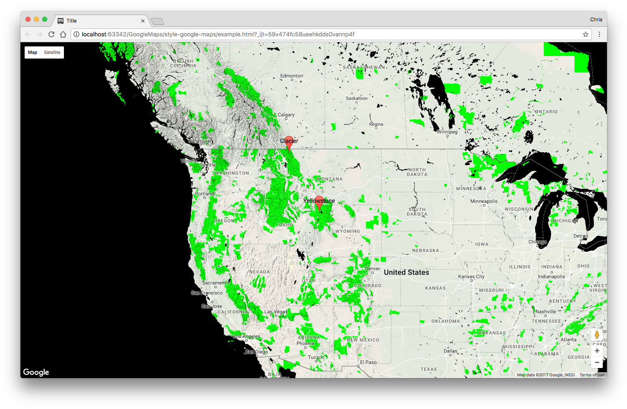Image resolution: width=627 pixels, height=409 pixels.
Task: Switch to Map view
Action: pos(33,52)
